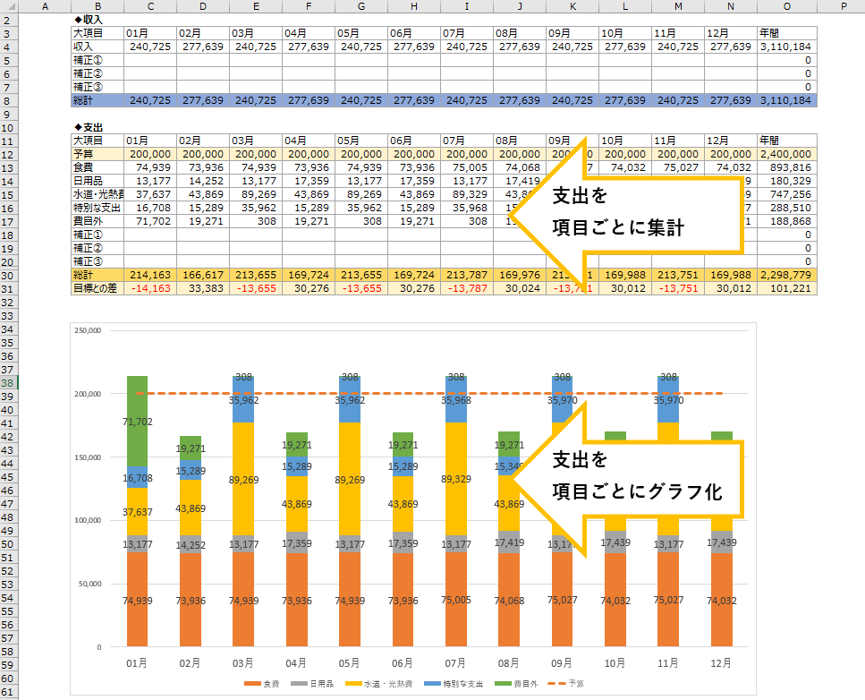Click the 101,221 annual difference cell
This screenshot has width=865, height=700.
(x=786, y=289)
